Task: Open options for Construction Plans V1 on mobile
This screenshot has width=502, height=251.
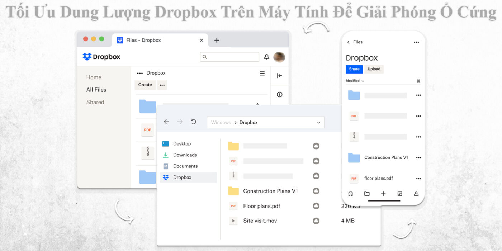Action: [418, 158]
